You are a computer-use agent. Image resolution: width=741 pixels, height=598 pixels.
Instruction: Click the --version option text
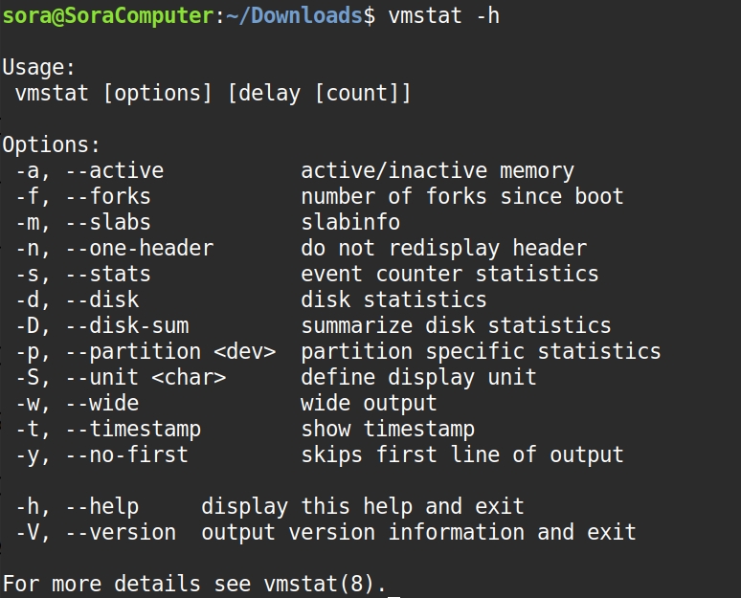pyautogui.click(x=121, y=532)
